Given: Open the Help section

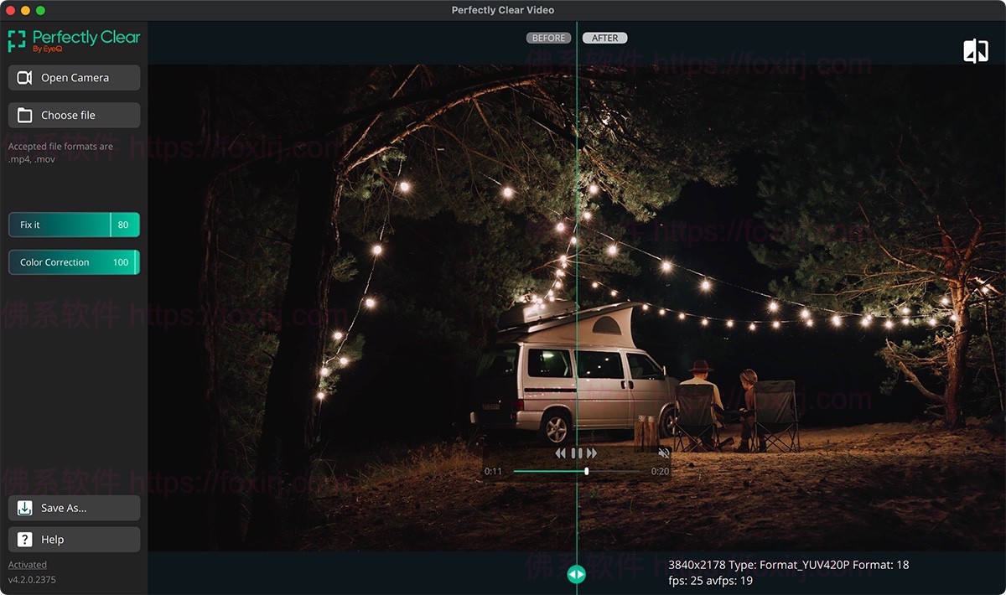Looking at the screenshot, I should (x=74, y=540).
